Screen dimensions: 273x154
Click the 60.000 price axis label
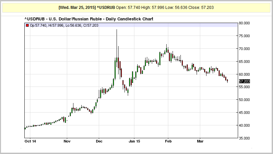click(x=244, y=74)
